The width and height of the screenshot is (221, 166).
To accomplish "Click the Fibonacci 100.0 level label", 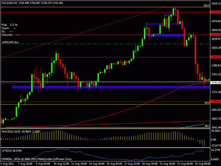I will (x=207, y=6).
